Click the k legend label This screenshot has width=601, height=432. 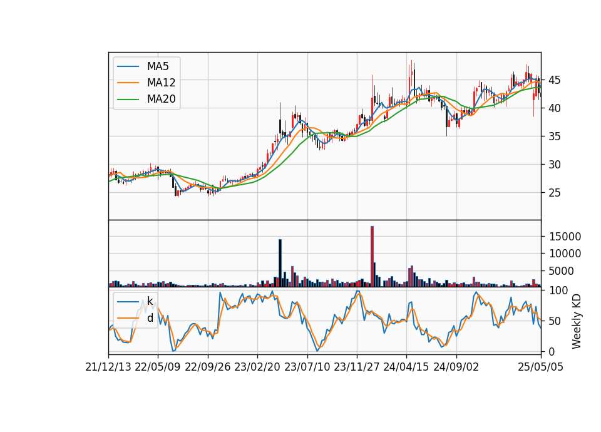click(x=150, y=301)
